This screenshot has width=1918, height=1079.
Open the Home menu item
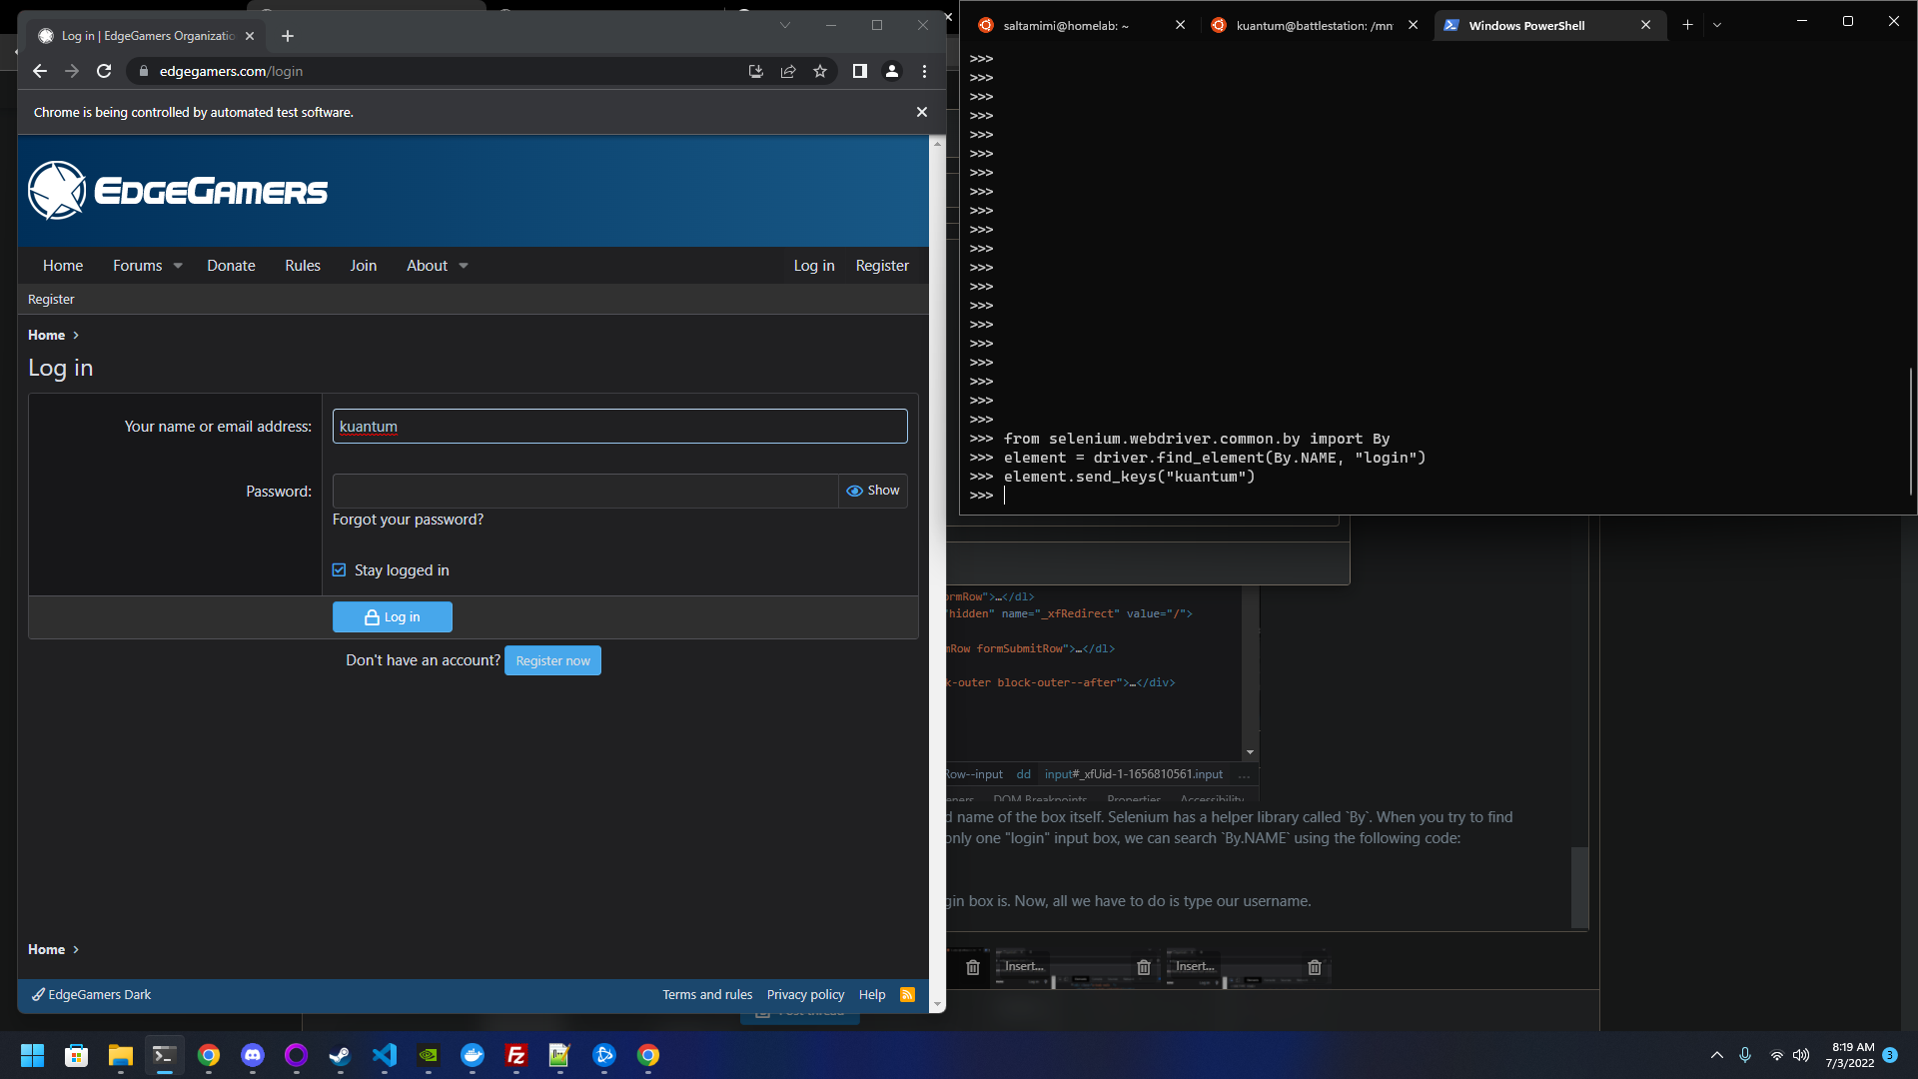(x=63, y=266)
